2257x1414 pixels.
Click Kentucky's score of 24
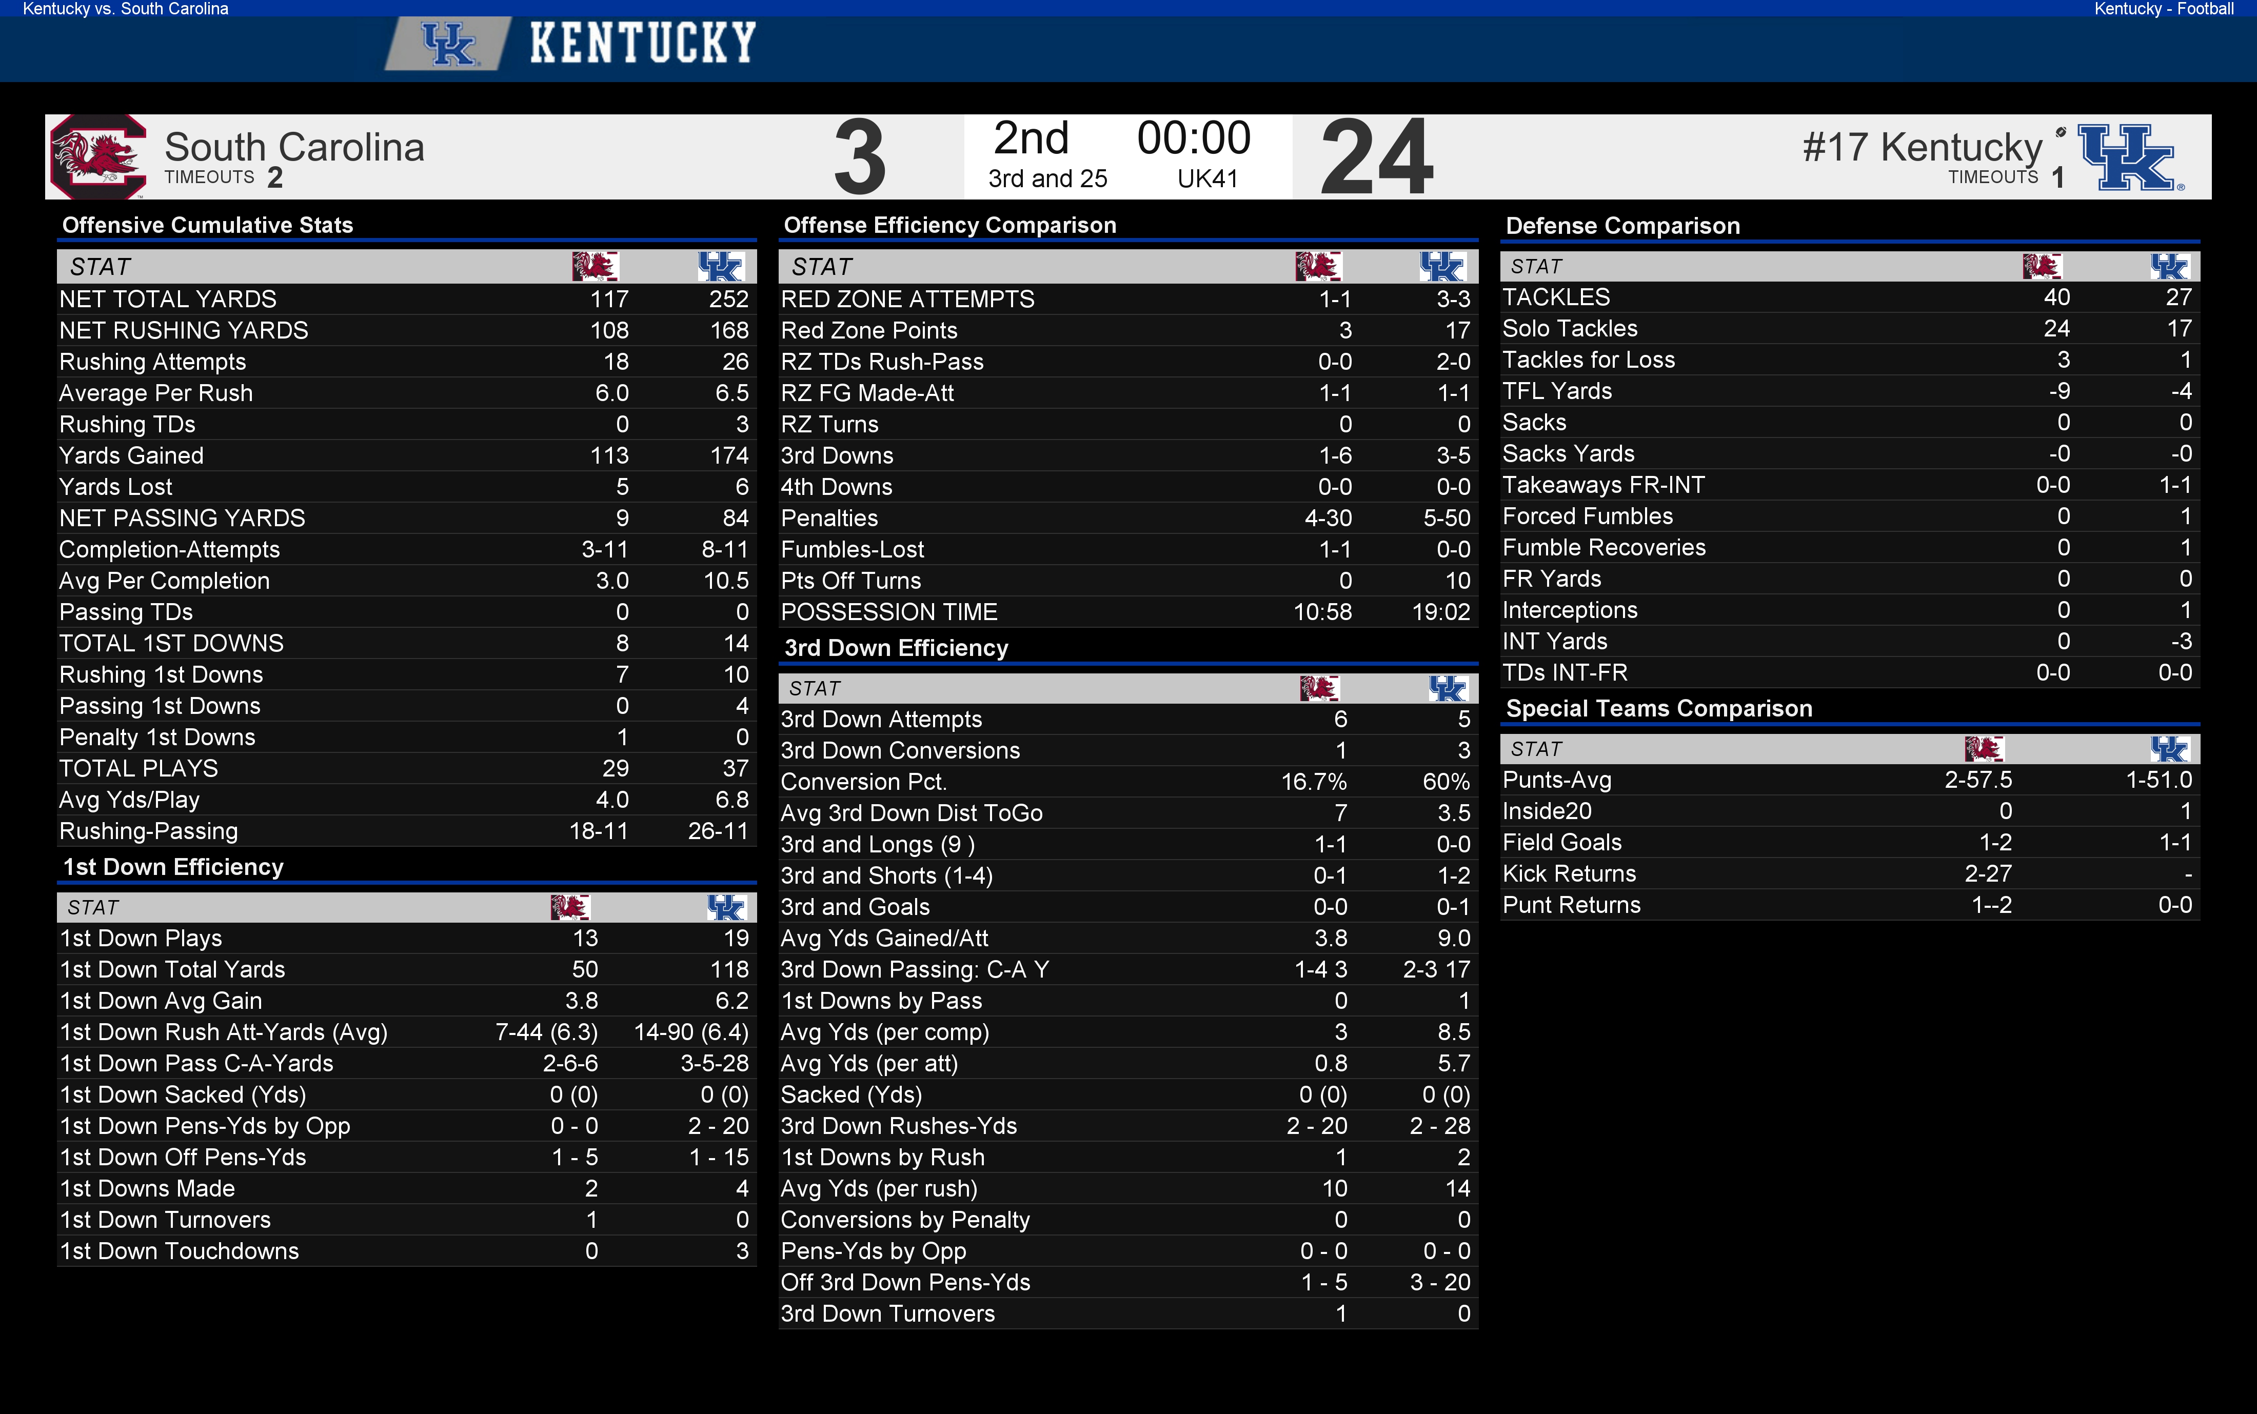click(1376, 157)
